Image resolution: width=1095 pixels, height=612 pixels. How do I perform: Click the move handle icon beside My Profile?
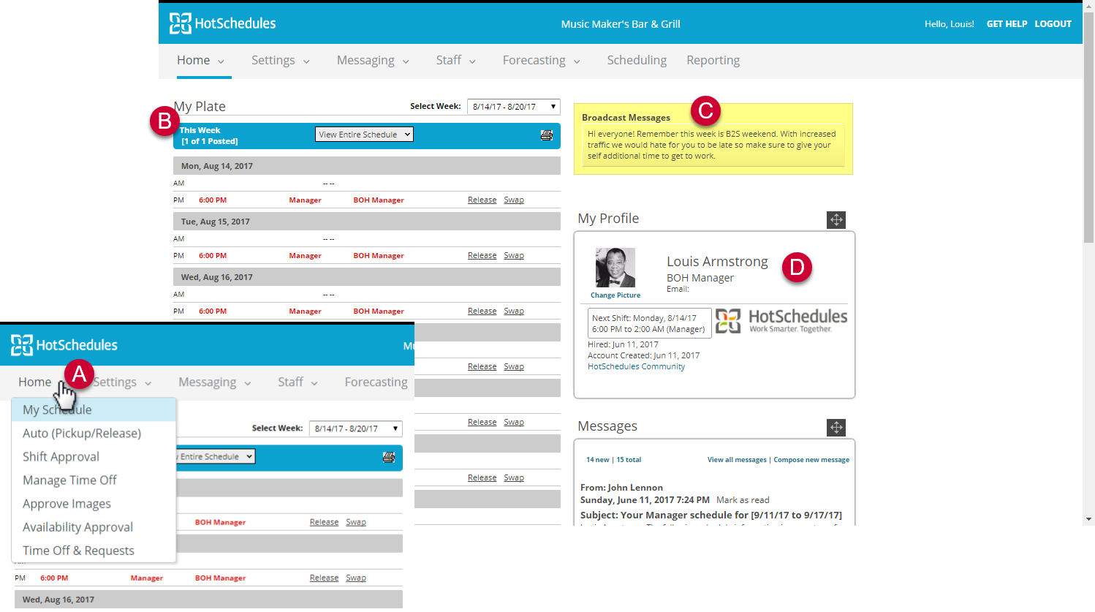click(x=836, y=219)
